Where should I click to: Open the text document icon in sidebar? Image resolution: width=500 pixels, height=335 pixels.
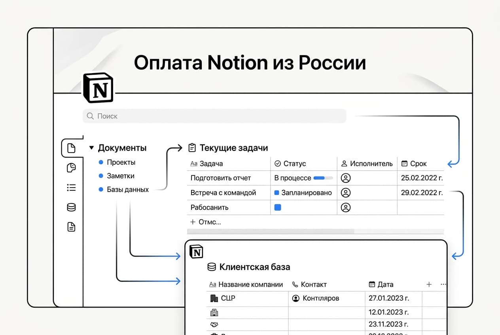click(71, 227)
